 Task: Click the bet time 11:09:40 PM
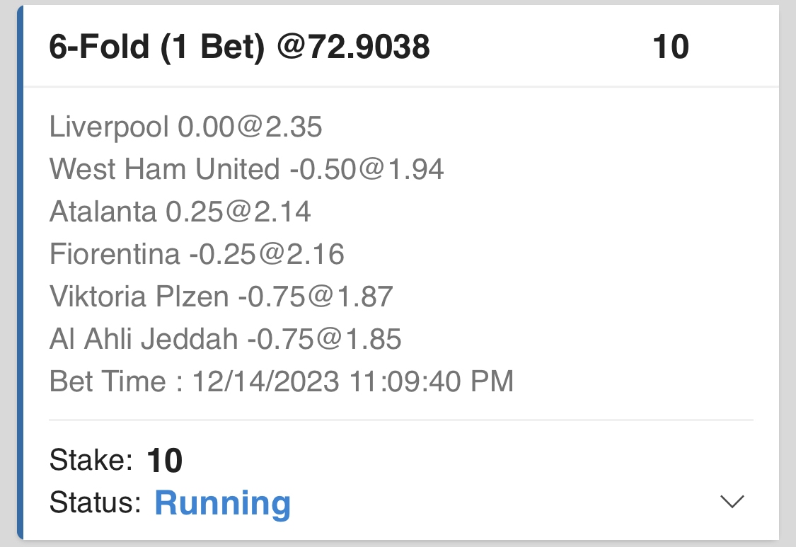(432, 381)
